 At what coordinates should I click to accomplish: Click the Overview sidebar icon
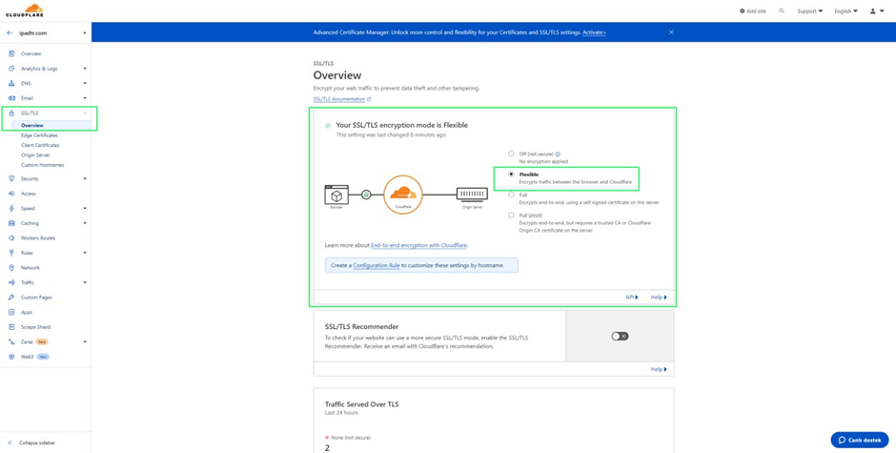[x=11, y=53]
